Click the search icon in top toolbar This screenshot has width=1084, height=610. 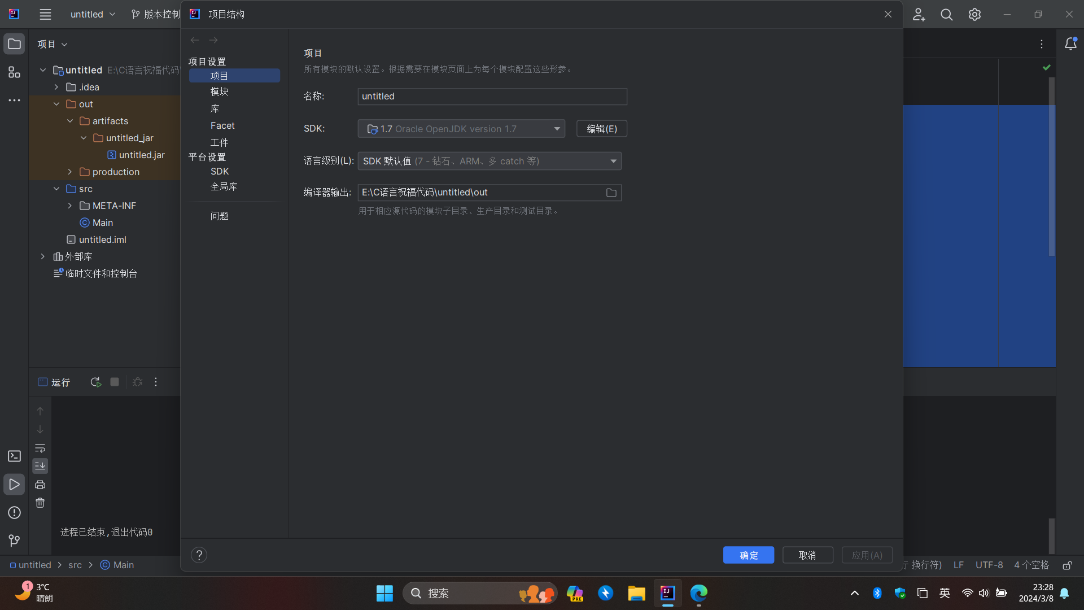coord(946,14)
